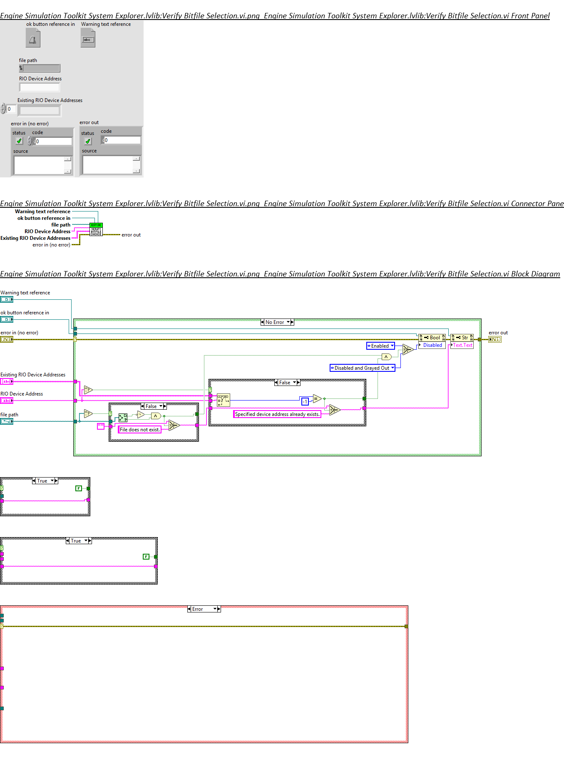This screenshot has width=564, height=764.
Task: Toggle the error in status checkbox
Action: (x=19, y=141)
